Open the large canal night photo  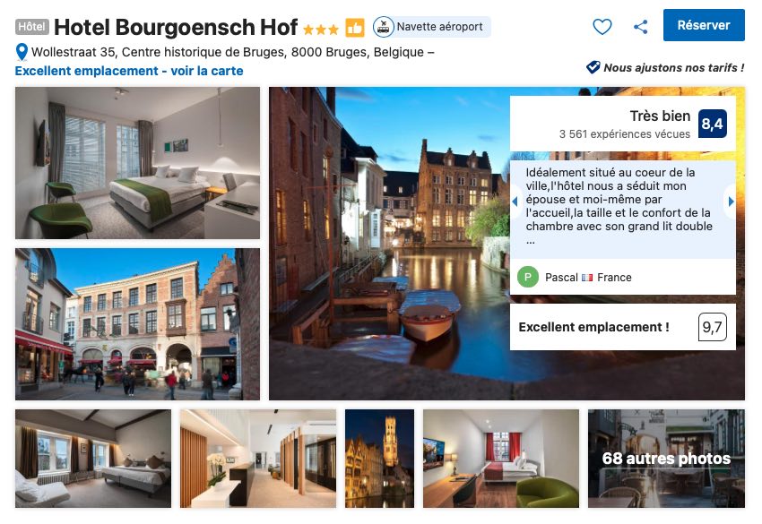(x=389, y=244)
